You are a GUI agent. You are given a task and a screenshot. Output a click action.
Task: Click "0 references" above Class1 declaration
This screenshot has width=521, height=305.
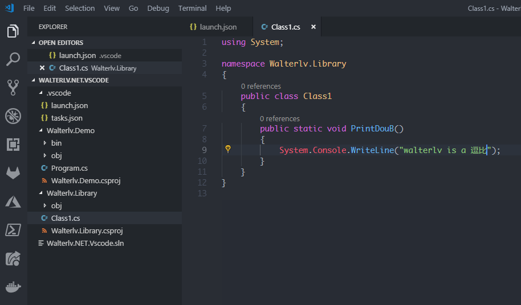click(260, 86)
